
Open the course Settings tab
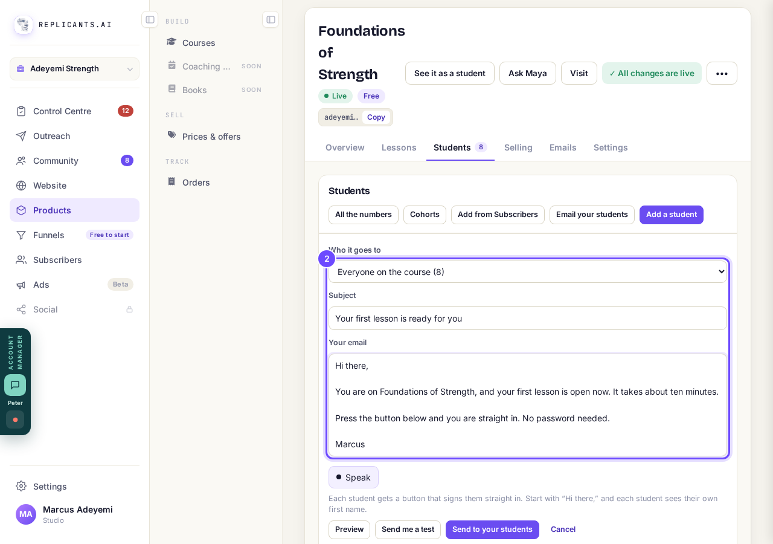coord(611,147)
